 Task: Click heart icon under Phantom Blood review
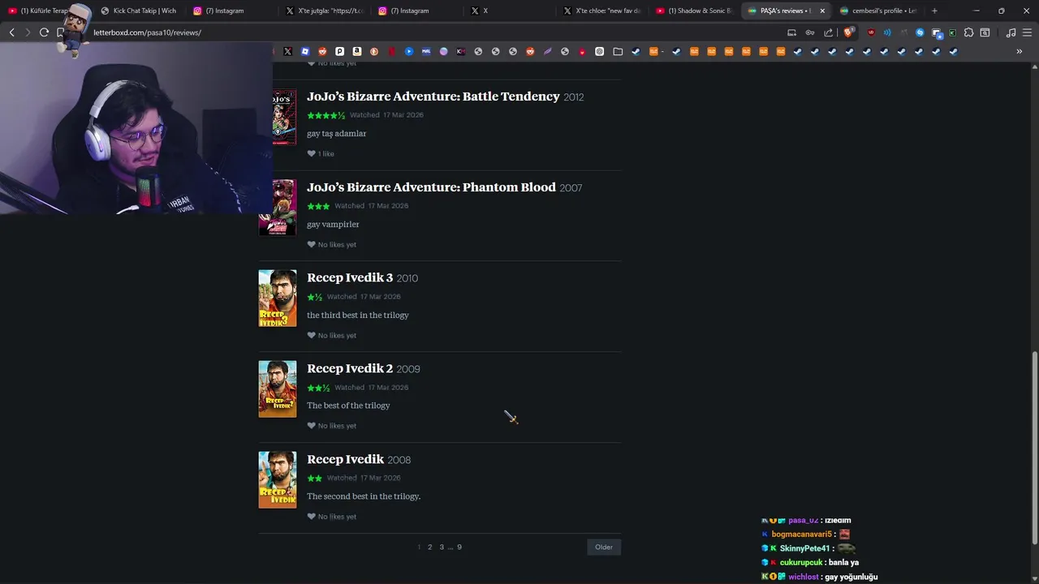311,244
